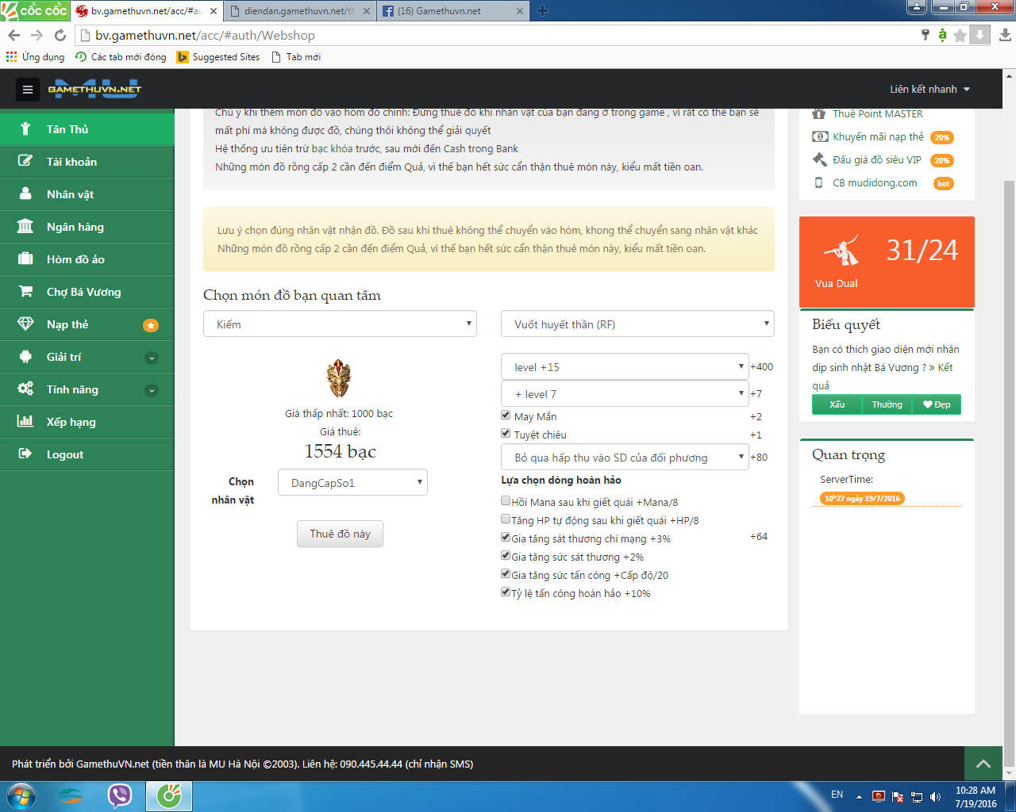The width and height of the screenshot is (1016, 812).
Task: Enable Hồi Mana sau khi giết quái option
Action: click(506, 501)
